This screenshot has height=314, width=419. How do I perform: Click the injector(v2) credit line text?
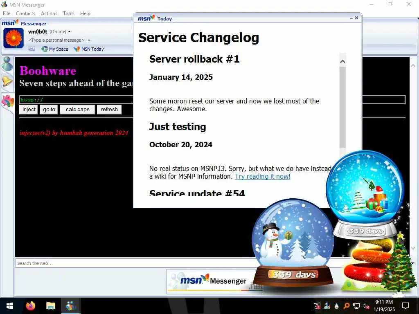pos(74,133)
